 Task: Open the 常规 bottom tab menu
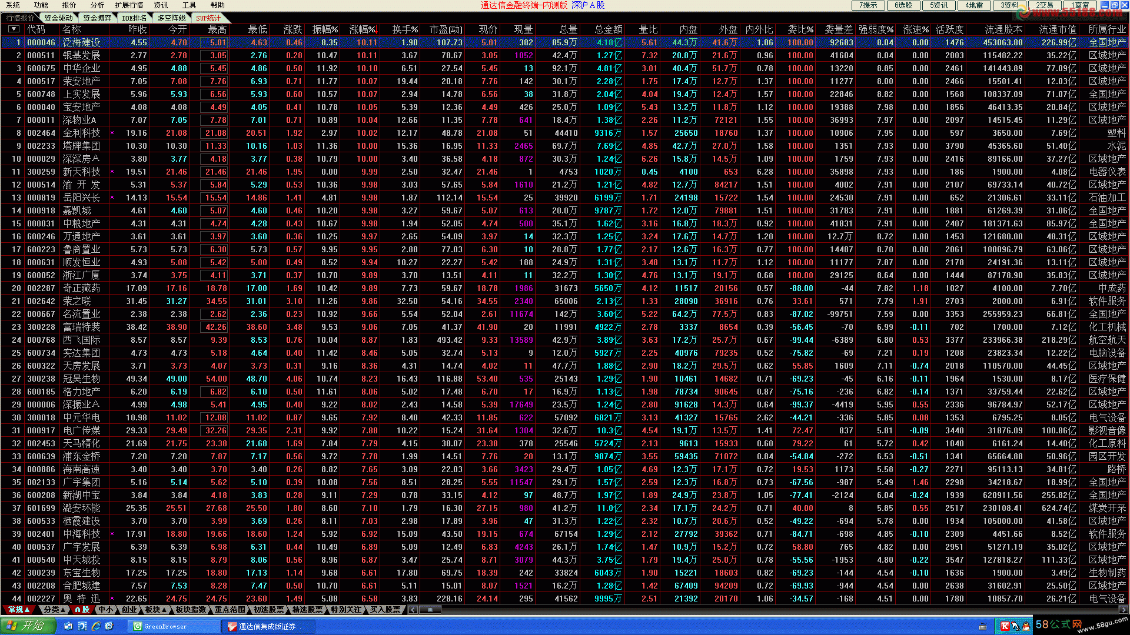coord(19,610)
